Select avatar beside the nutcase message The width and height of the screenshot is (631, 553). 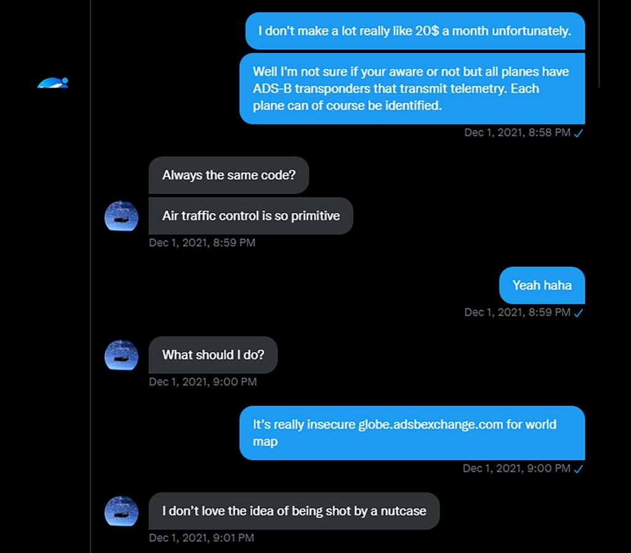coord(121,511)
